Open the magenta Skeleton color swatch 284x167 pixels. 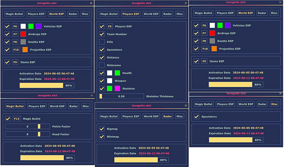point(117,89)
